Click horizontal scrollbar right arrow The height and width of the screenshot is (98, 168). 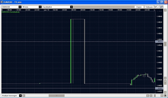coord(148,96)
